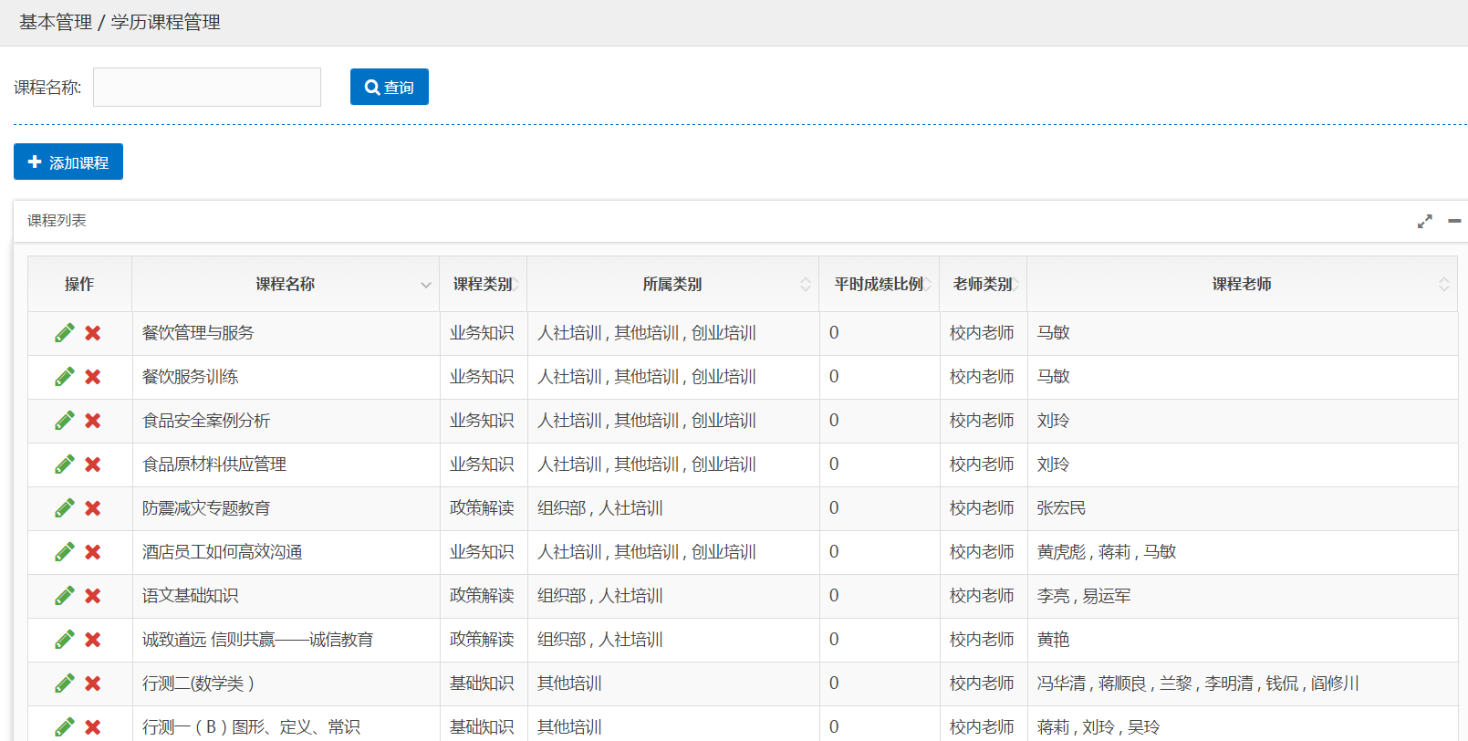
Task: Edit the 诚致道远 信则共赢 course
Action: click(x=65, y=640)
